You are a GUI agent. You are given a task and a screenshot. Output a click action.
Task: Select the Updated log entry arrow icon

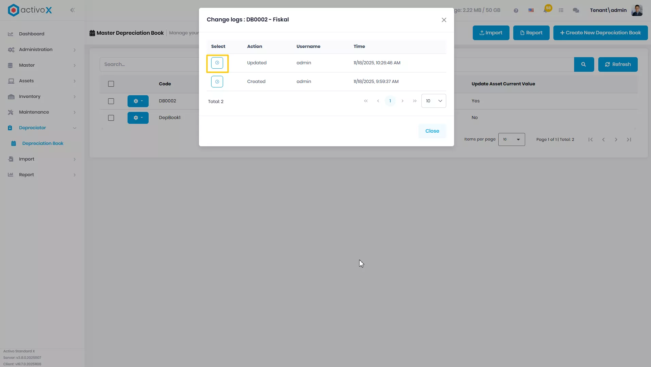[217, 63]
